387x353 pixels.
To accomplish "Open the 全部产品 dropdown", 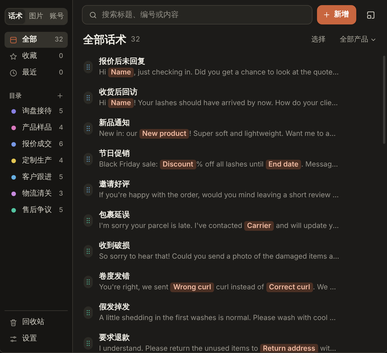I will pos(357,39).
